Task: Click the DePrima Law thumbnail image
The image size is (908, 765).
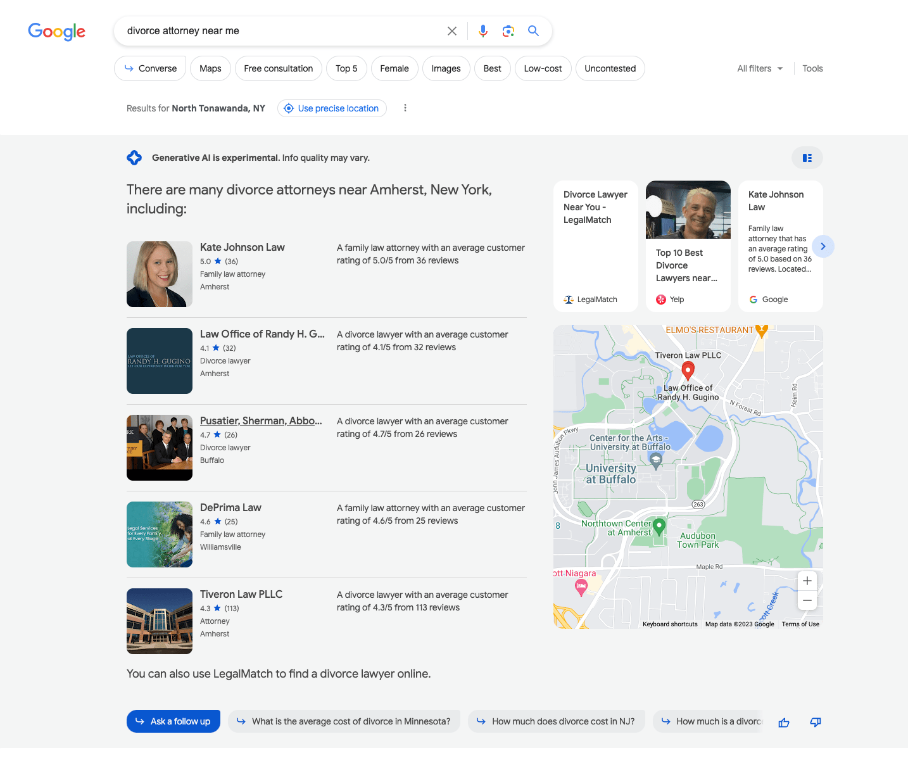Action: point(160,534)
